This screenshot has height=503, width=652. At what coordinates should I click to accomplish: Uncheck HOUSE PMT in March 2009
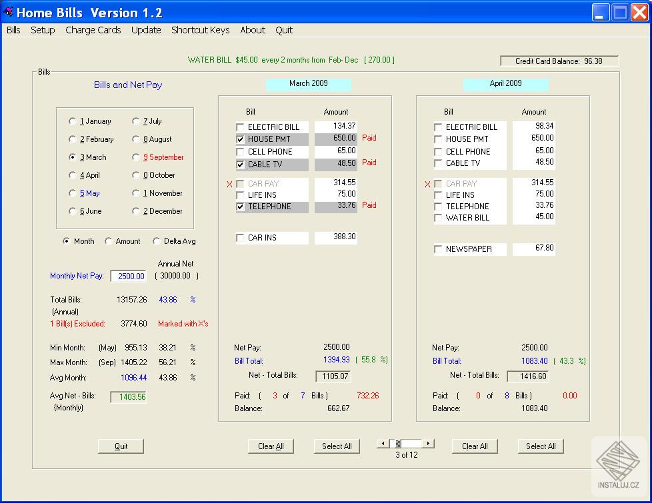240,139
